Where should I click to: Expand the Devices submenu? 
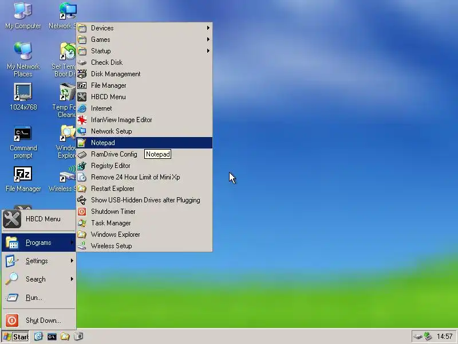click(144, 28)
